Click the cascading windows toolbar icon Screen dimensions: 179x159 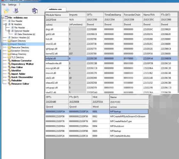tap(35, 11)
